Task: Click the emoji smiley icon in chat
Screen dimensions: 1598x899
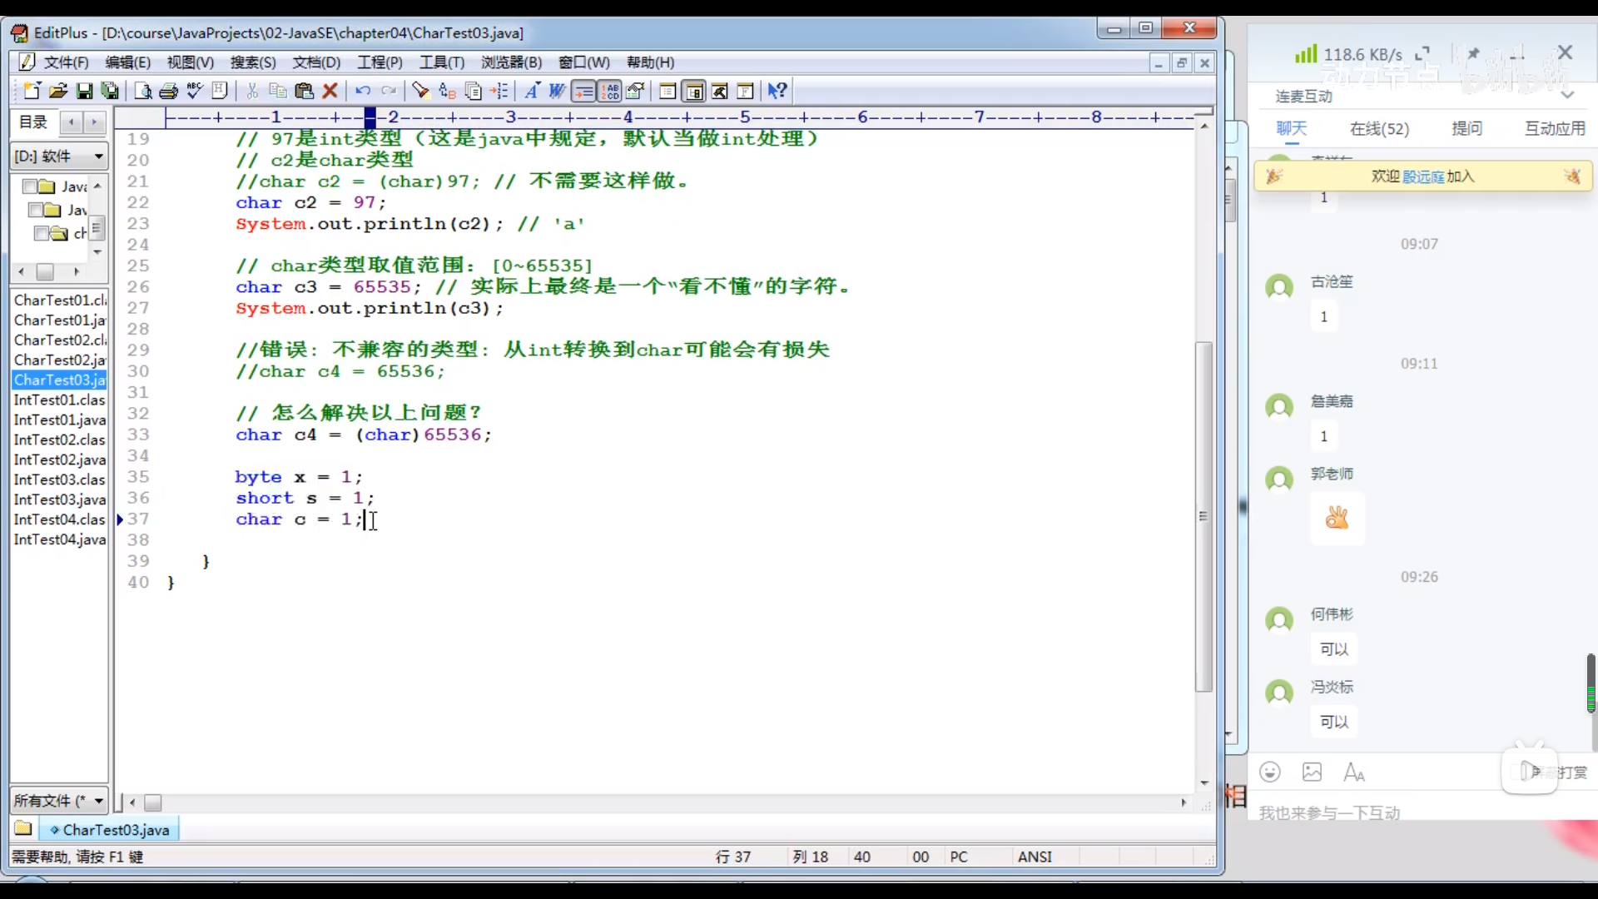Action: 1269,772
